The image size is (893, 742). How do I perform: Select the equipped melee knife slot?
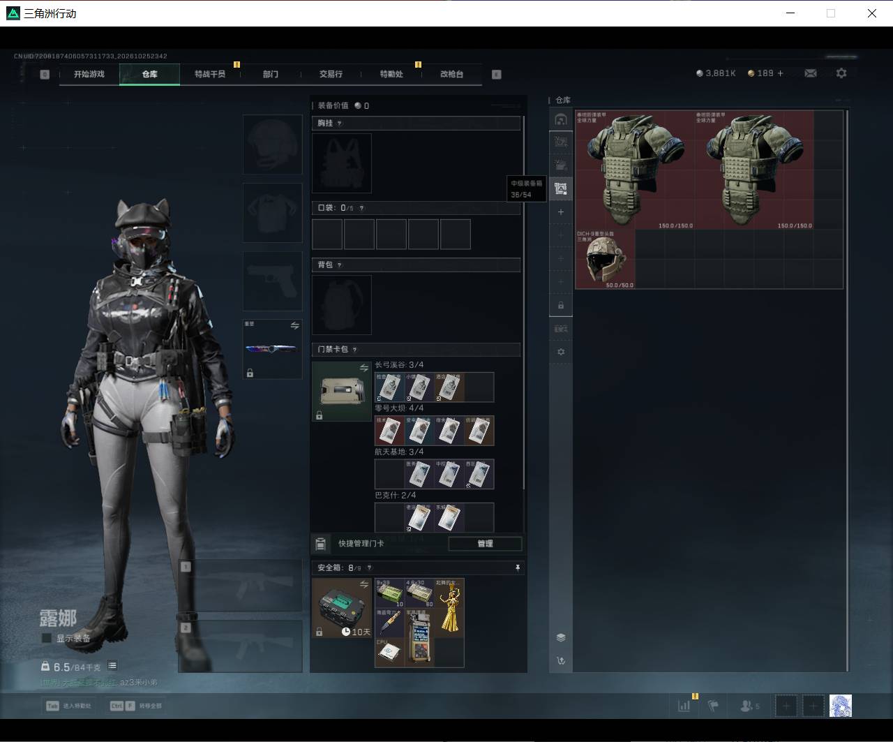click(272, 349)
